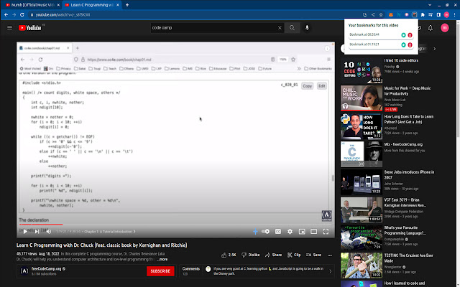Reload the YouTube page

(22, 14)
